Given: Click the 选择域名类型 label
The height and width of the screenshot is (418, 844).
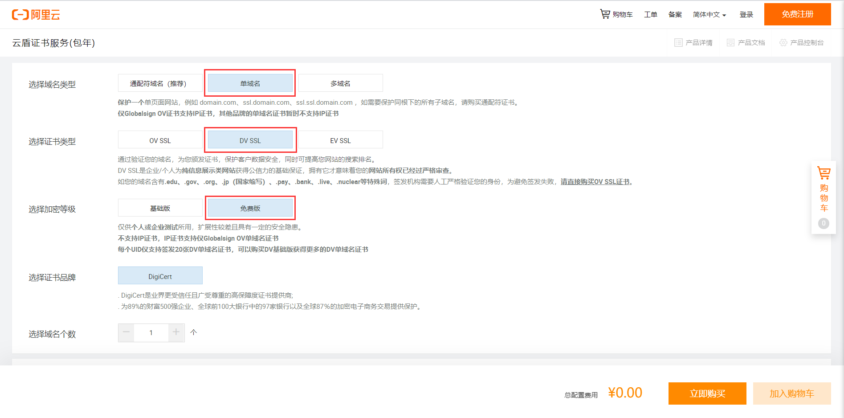Looking at the screenshot, I should pos(52,85).
